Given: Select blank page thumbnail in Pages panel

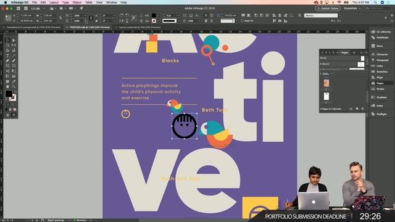Looking at the screenshot, I should click(326, 96).
